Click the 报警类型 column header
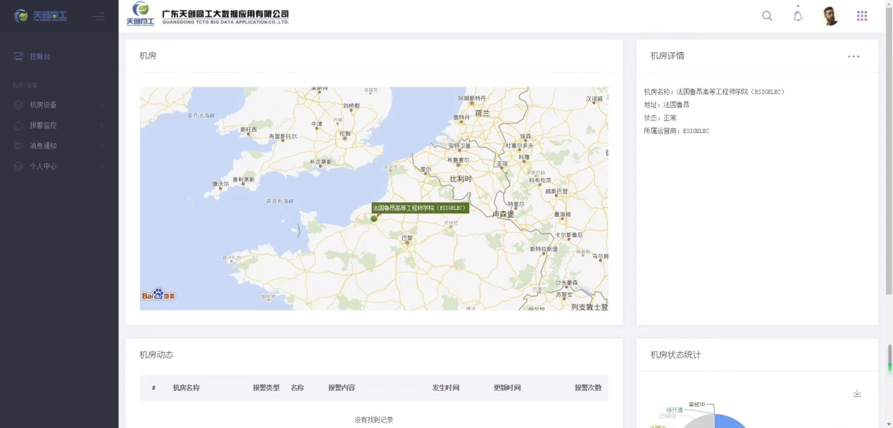 [266, 388]
